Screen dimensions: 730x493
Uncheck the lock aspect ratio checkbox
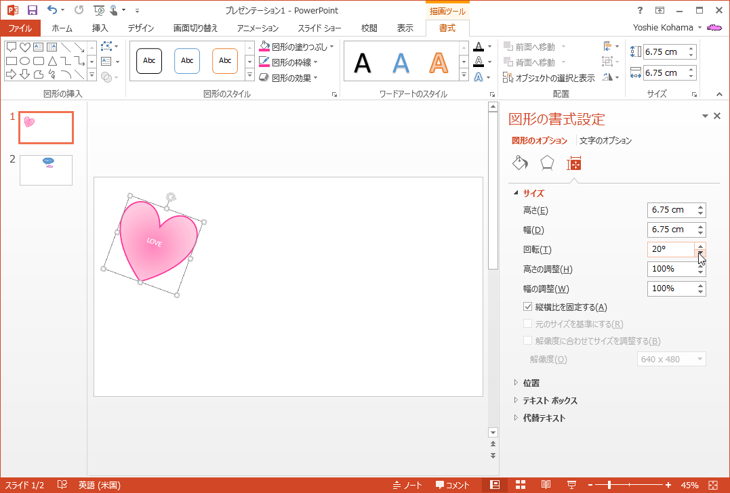[x=527, y=307]
